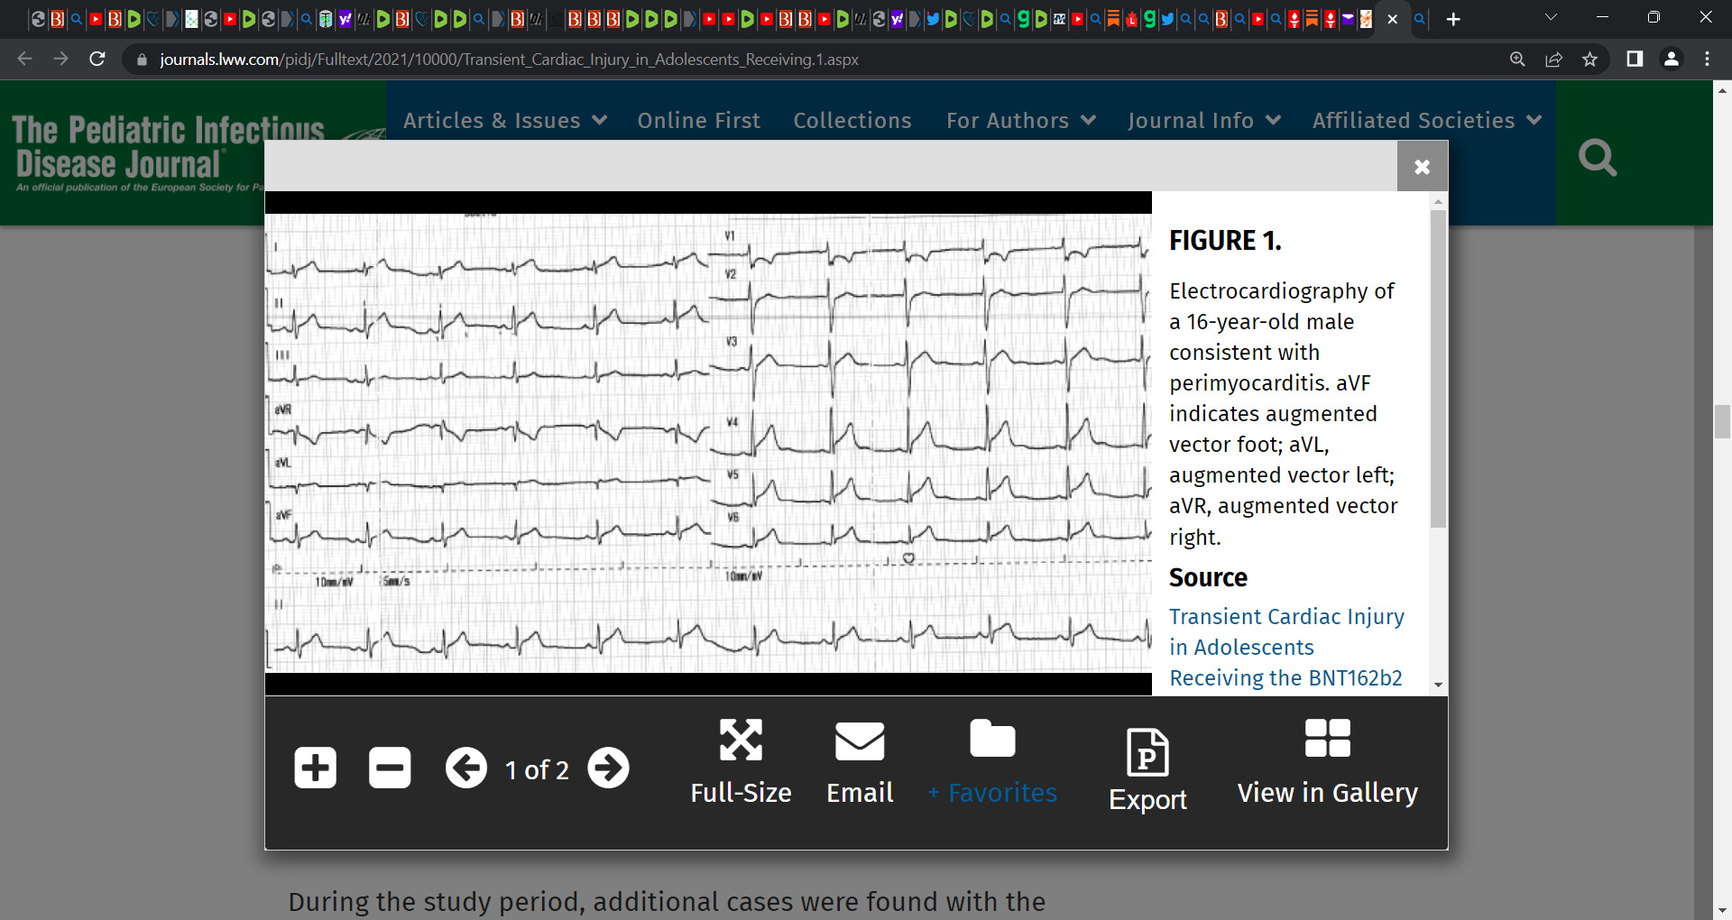Click the caption panel scroll down arrow
Viewport: 1732px width, 920px height.
coord(1438,685)
